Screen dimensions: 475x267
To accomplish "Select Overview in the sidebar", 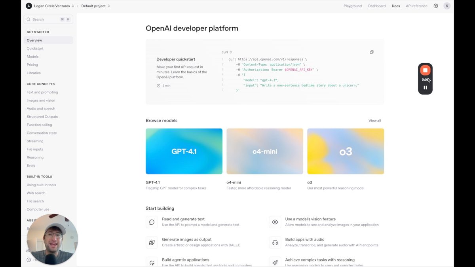I will pos(48,40).
